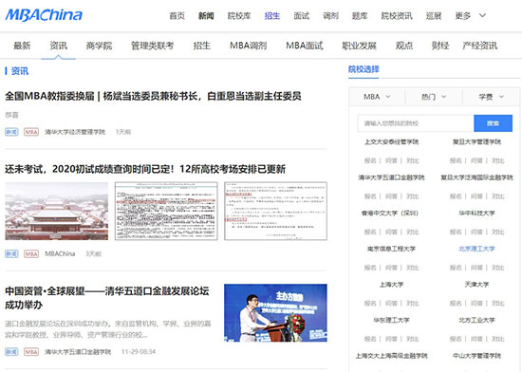Expand the 更多 dropdown in top navigation
The image size is (522, 372).
coord(471,15)
